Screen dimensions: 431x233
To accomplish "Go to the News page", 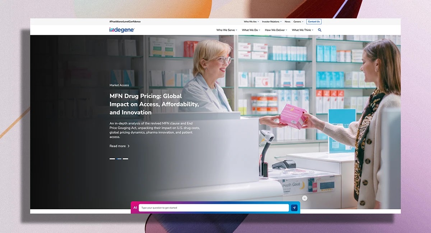I will (287, 22).
